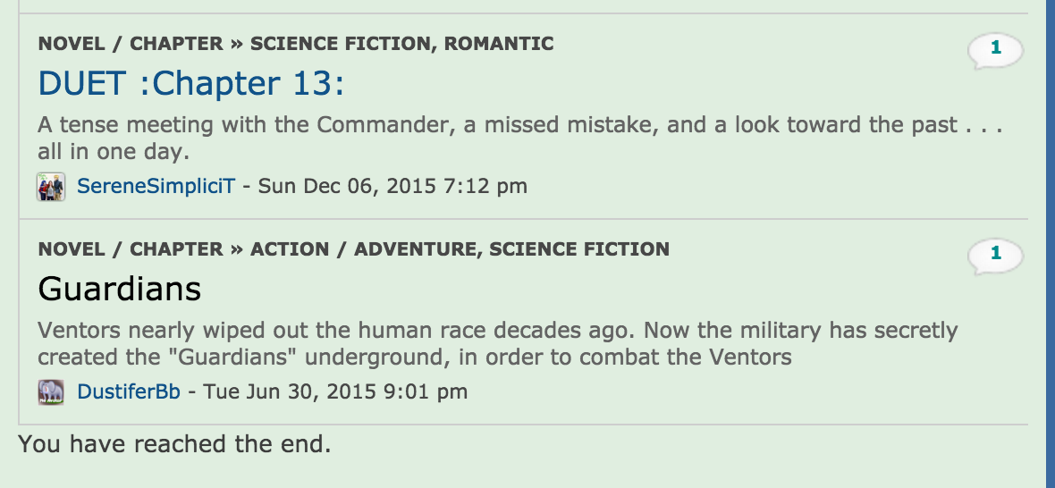This screenshot has height=488, width=1055.
Task: Click the Sun Dec 06, 2015 timestamp
Action: click(x=392, y=186)
